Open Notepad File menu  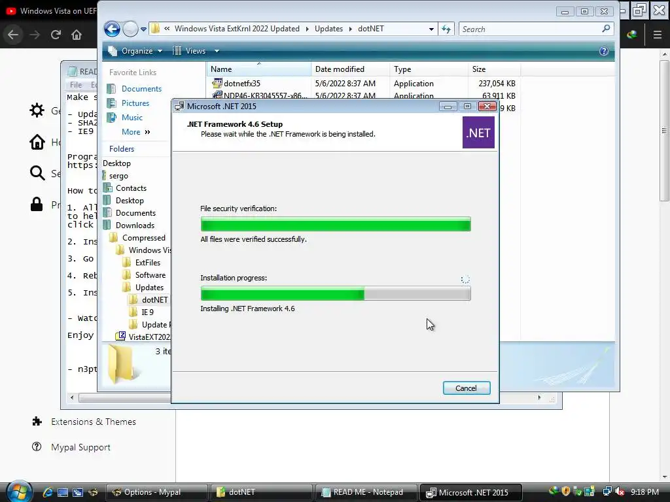pos(76,84)
